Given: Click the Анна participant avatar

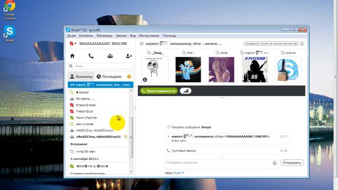Looking at the screenshot, I should [x=221, y=70].
